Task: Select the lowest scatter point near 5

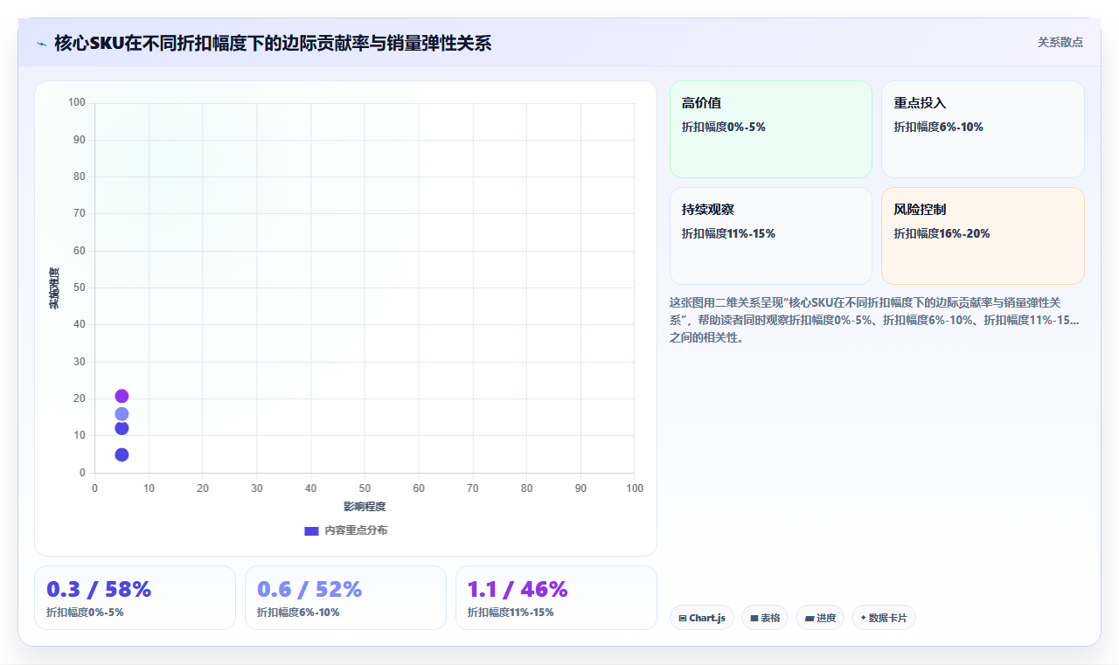Action: (x=122, y=454)
